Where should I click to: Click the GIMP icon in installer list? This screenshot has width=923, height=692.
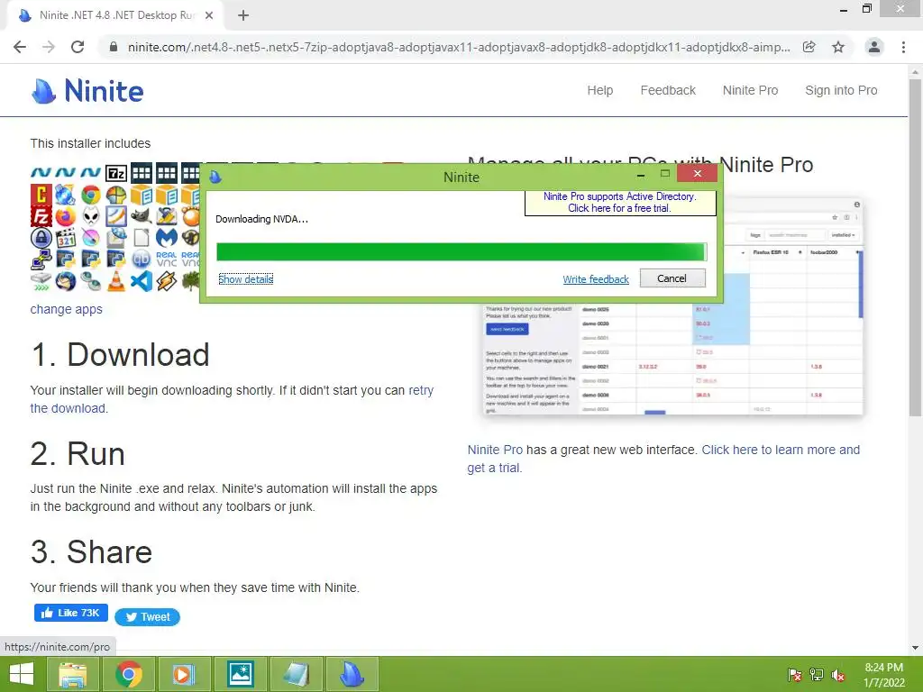point(142,216)
